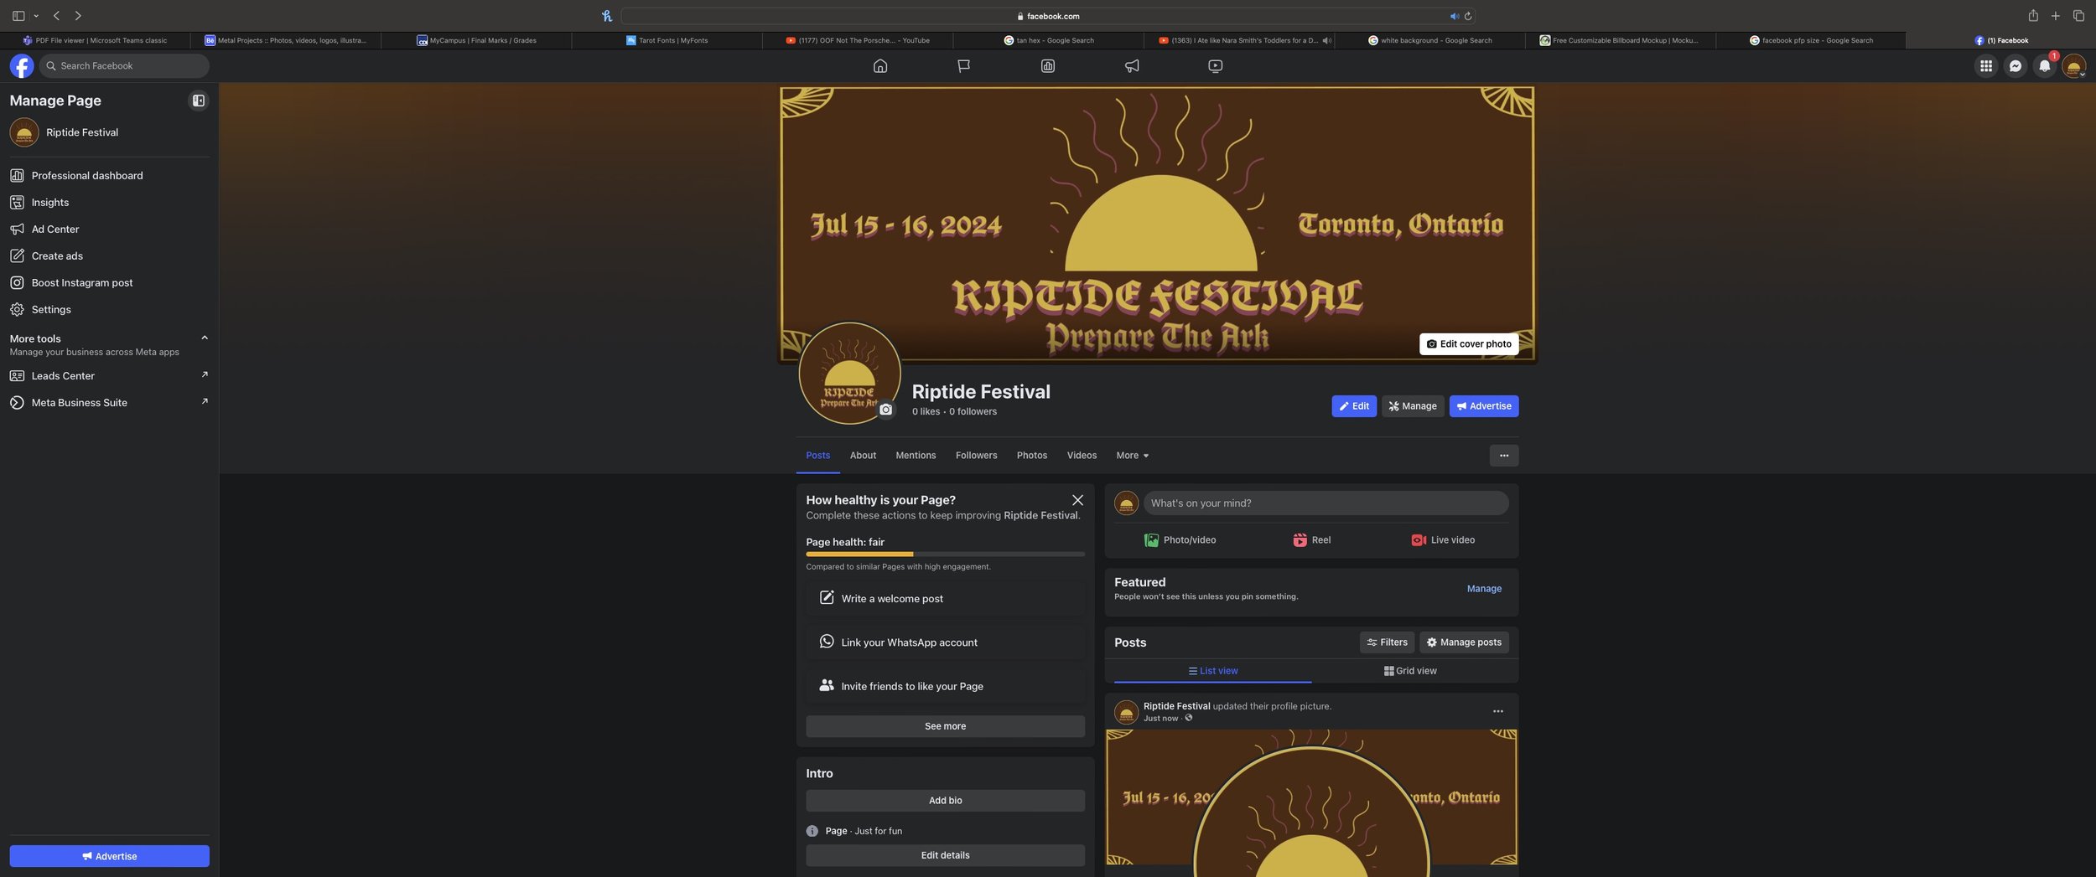Click Edit cover photo button

1469,343
